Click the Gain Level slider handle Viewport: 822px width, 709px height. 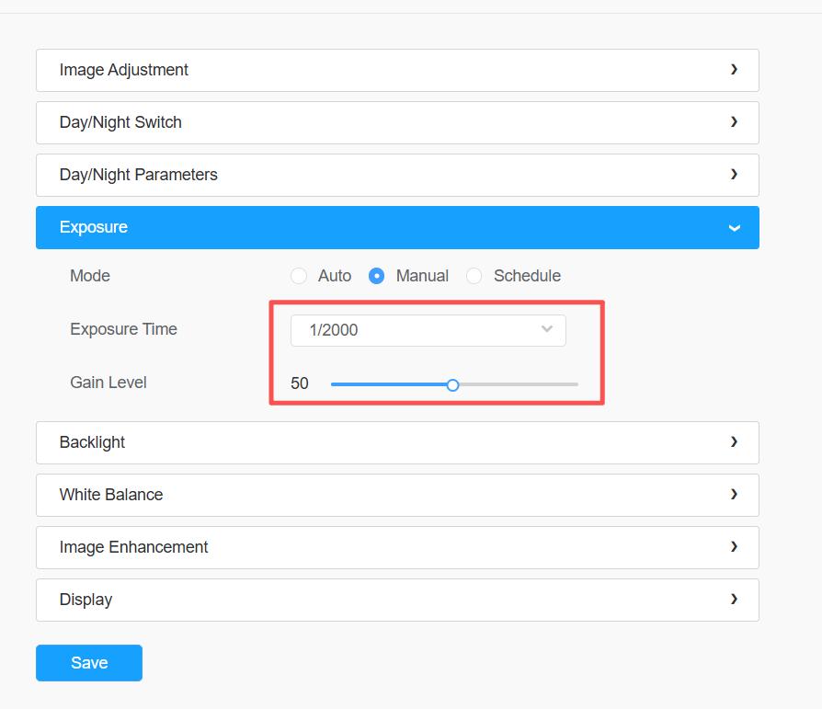pos(453,385)
